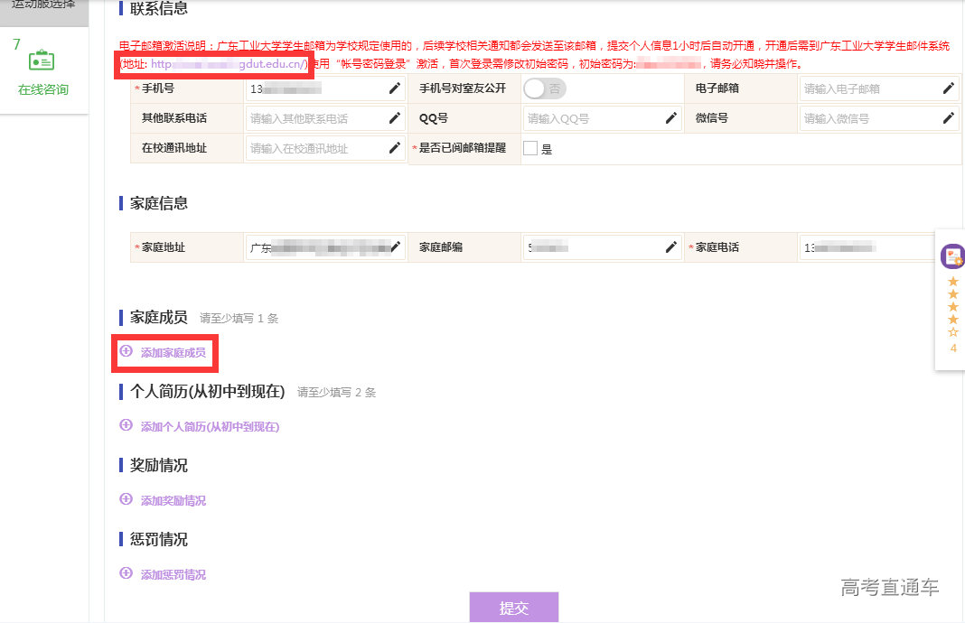Click the pencil icon beside 家庭邮编

coord(670,245)
